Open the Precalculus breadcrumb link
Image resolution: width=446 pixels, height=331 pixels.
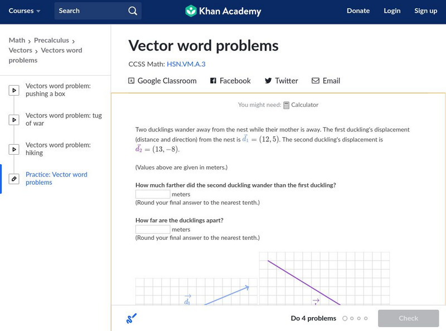tap(51, 40)
